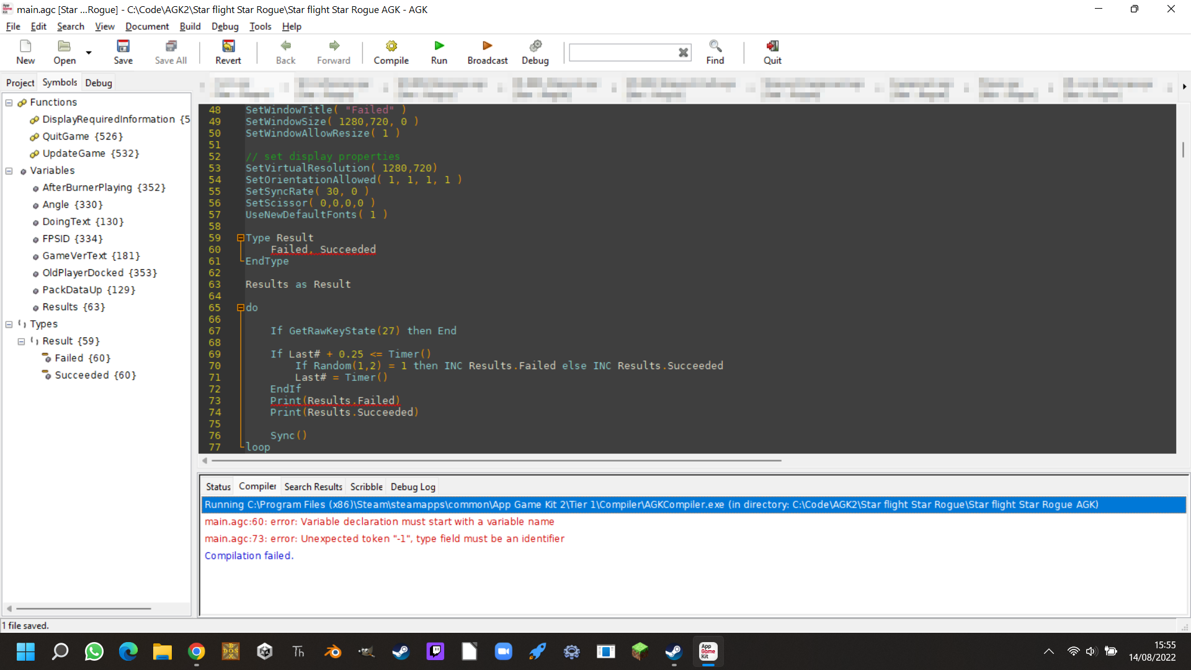Revert the document changes
Screen dimensions: 1191x670
click(228, 52)
